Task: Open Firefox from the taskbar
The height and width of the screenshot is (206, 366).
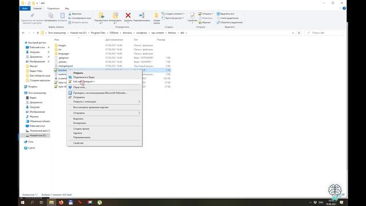Action: click(x=61, y=202)
